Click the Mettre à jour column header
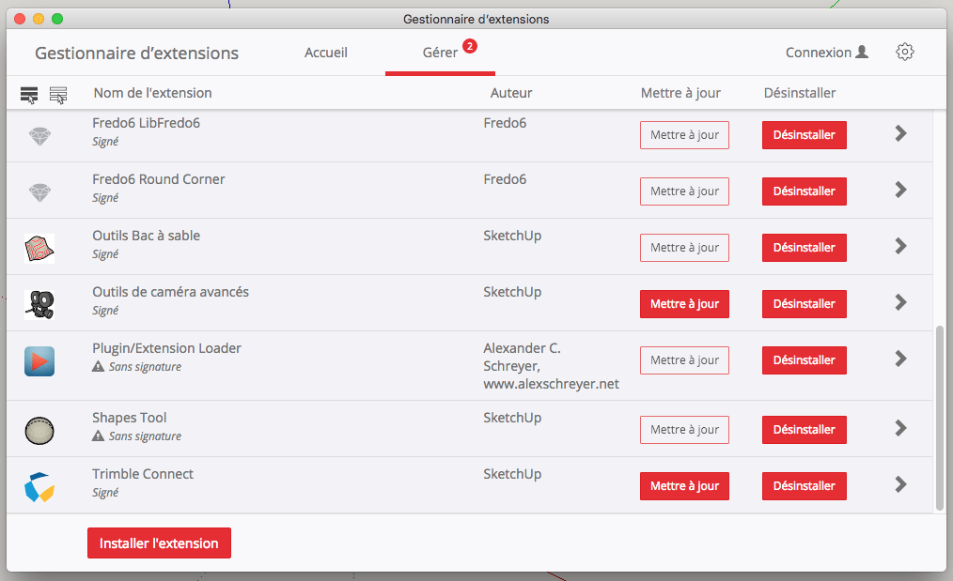Screen dimensions: 953x581 click(x=680, y=93)
